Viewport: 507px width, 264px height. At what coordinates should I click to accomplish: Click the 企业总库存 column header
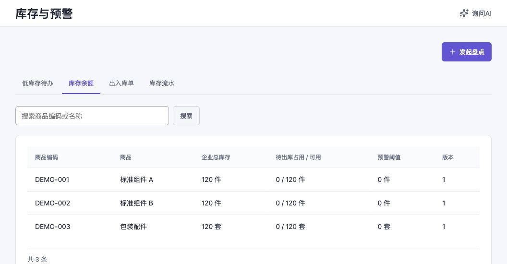point(216,157)
